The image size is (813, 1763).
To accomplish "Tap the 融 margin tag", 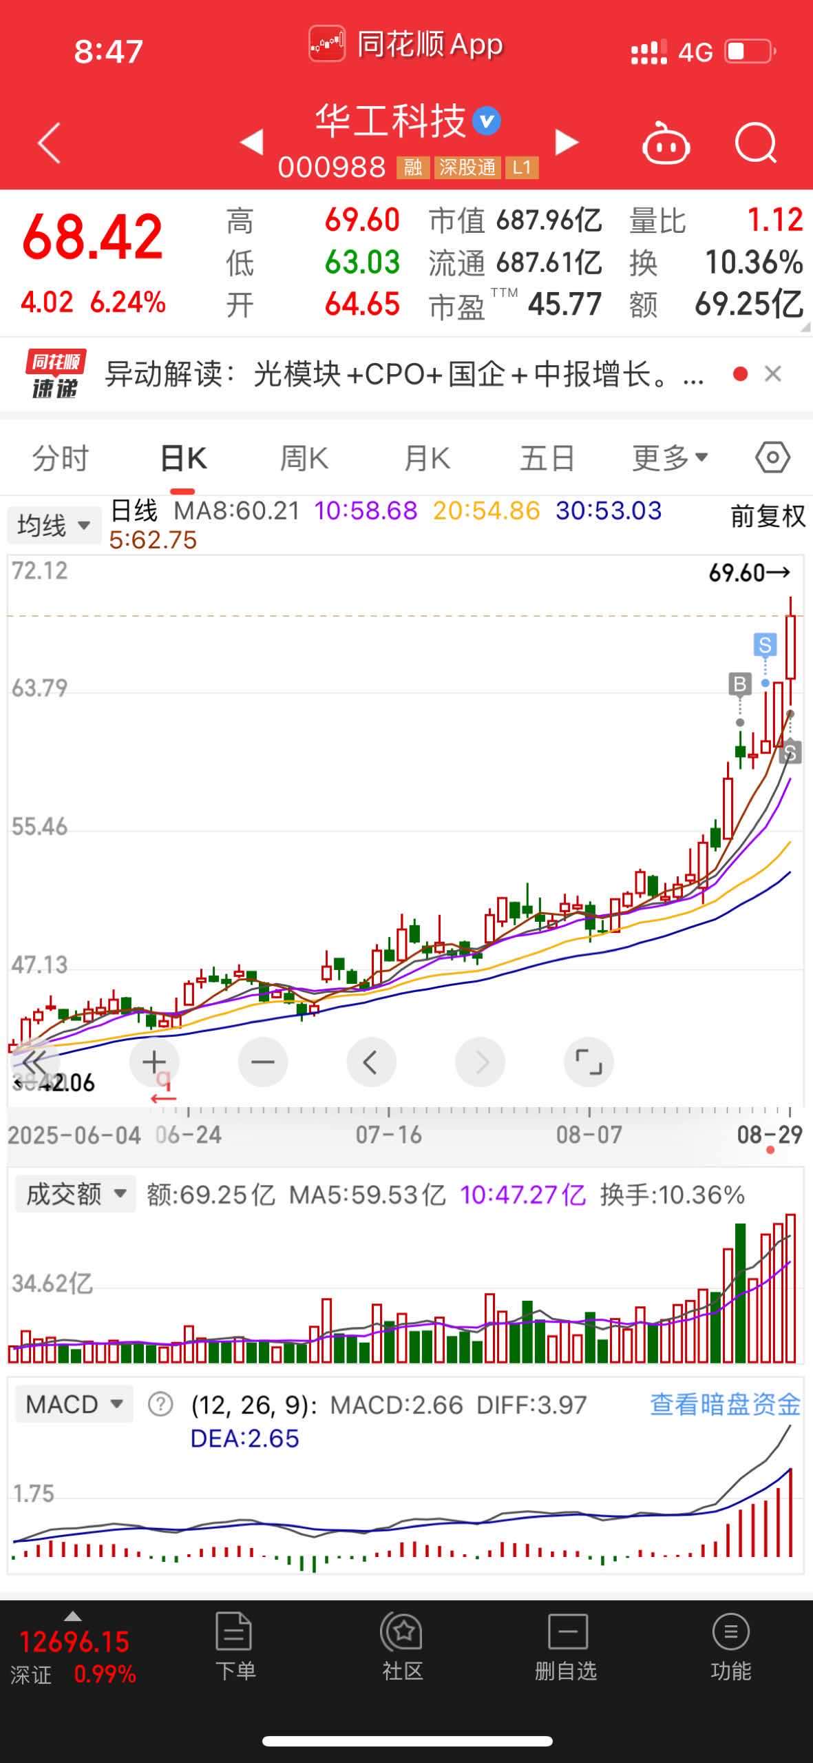I will click(412, 167).
